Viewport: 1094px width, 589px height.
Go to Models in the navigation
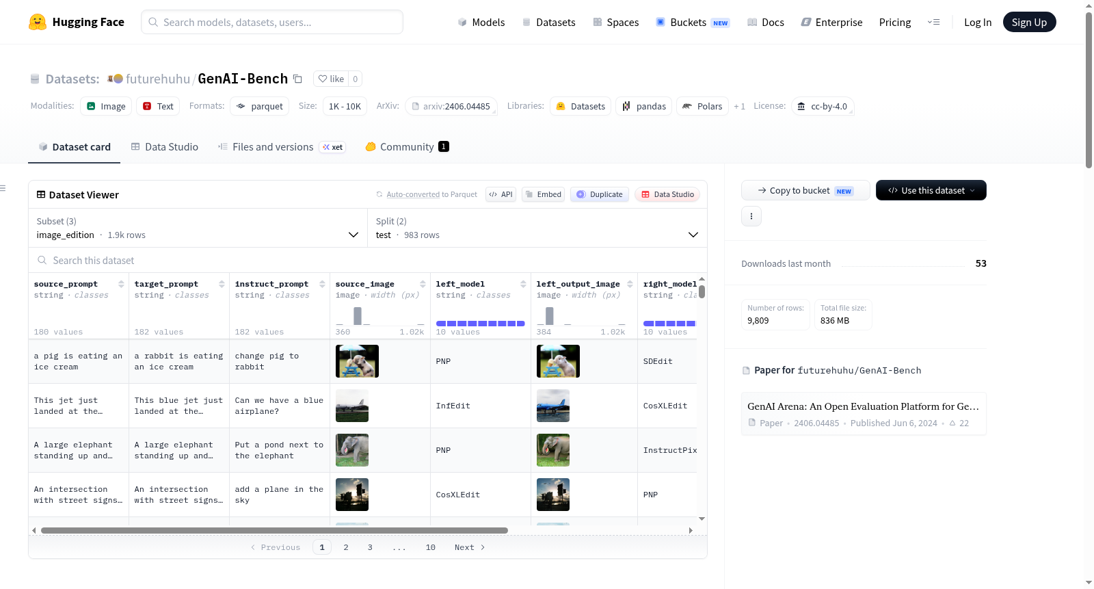pos(481,22)
